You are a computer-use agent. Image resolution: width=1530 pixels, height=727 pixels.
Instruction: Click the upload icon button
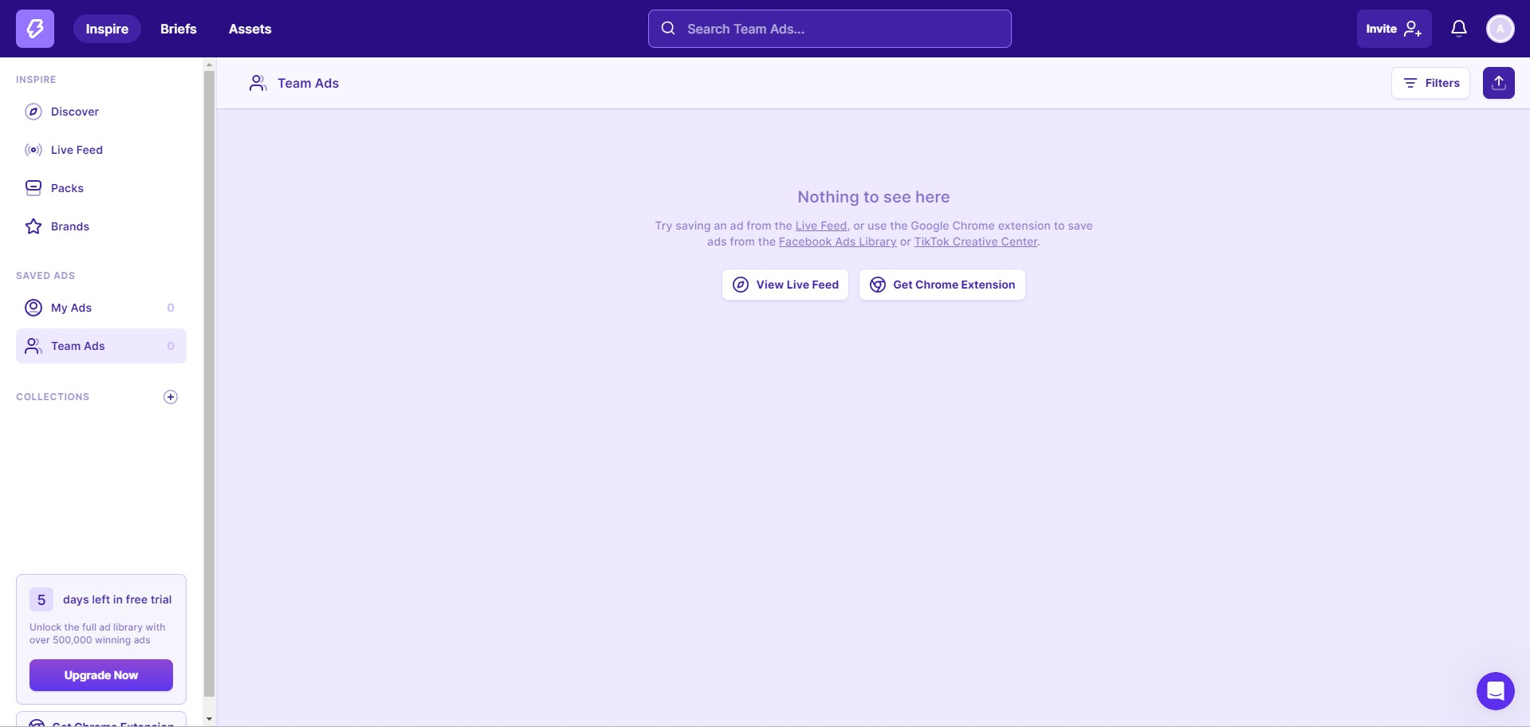click(1498, 83)
